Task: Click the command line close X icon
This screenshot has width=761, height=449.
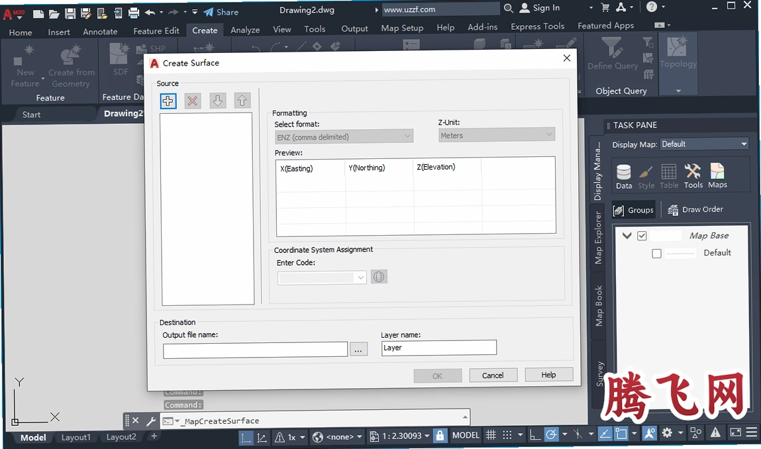Action: [135, 421]
